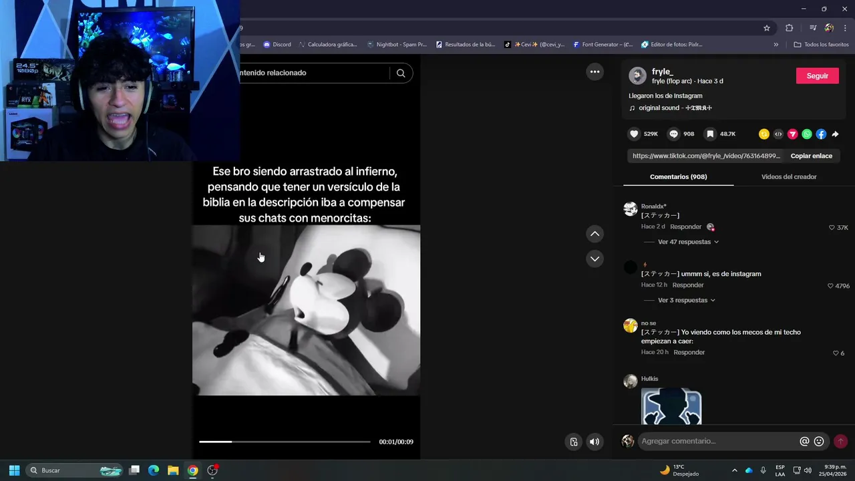The width and height of the screenshot is (855, 481).
Task: Reply to Ronaldx's comment via Responder
Action: pyautogui.click(x=686, y=227)
